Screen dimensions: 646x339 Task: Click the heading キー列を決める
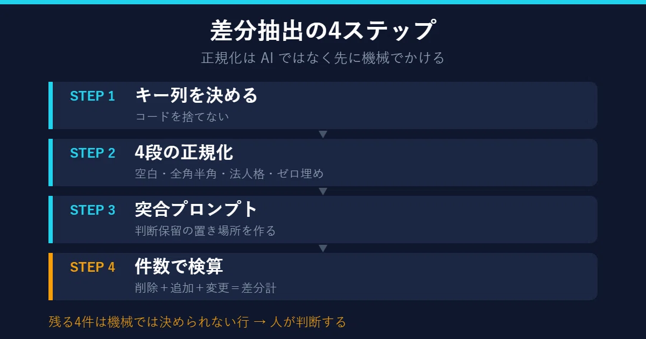(x=196, y=95)
